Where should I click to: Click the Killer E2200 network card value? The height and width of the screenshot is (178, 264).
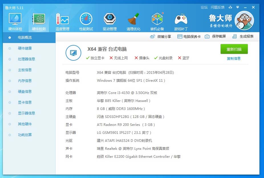139,157
